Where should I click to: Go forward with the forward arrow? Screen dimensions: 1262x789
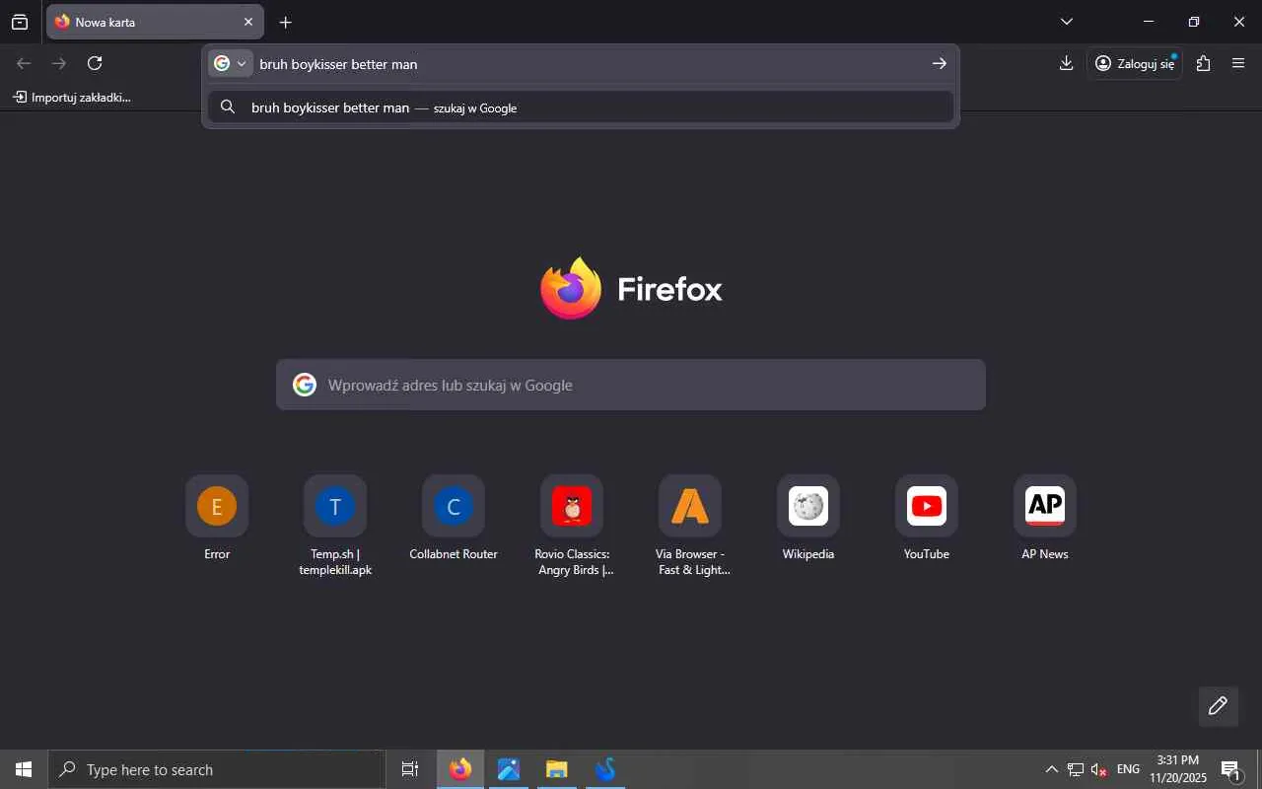59,63
